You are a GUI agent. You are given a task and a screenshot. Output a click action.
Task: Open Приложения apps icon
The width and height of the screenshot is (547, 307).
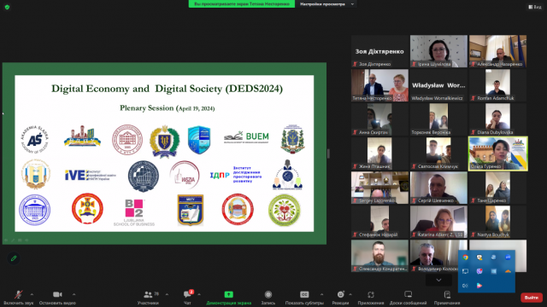370,294
